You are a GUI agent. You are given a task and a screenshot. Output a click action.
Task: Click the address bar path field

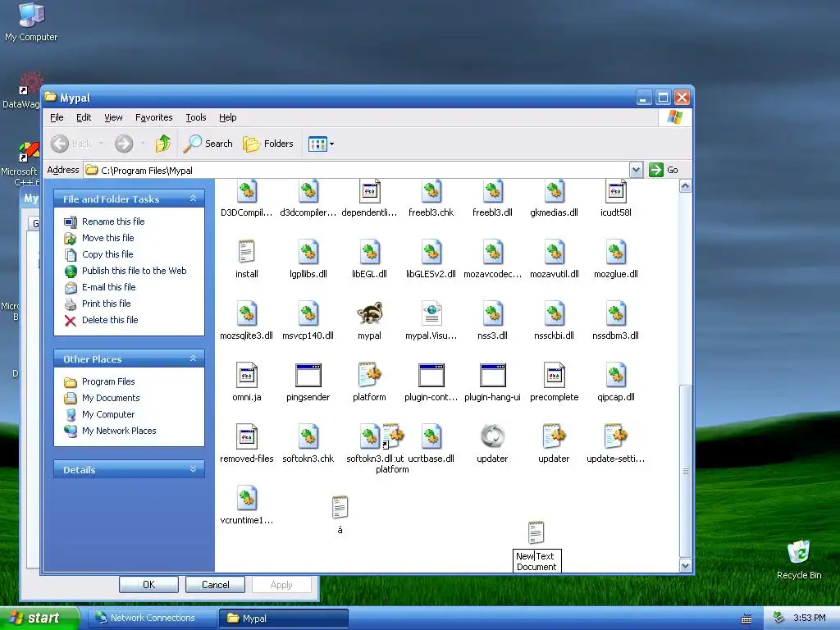pyautogui.click(x=356, y=171)
